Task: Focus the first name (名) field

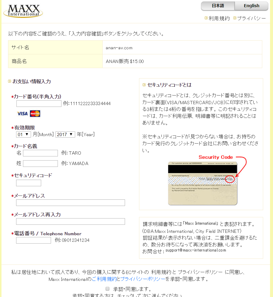Action: (40, 153)
